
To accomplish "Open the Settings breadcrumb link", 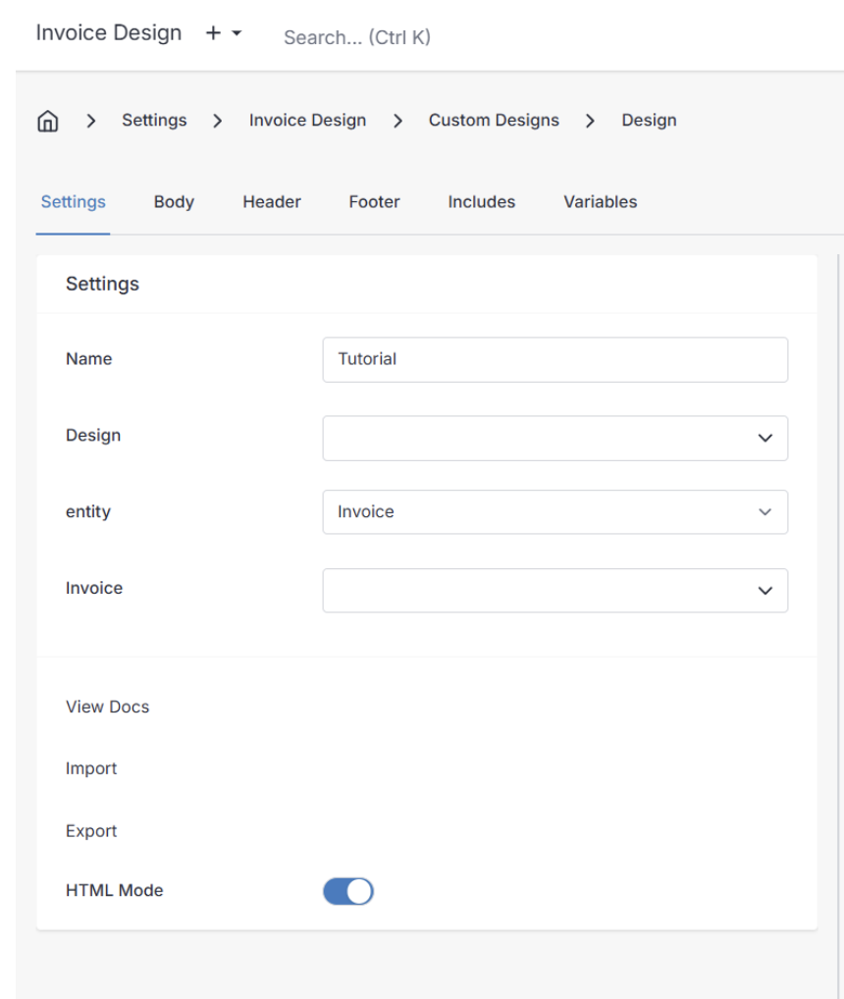I will tap(154, 121).
